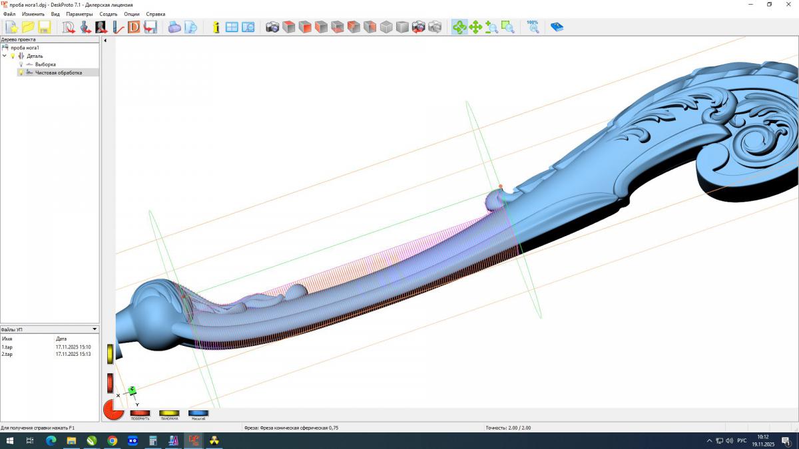Select the 2.tap file entry
The height and width of the screenshot is (449, 799).
click(7, 354)
